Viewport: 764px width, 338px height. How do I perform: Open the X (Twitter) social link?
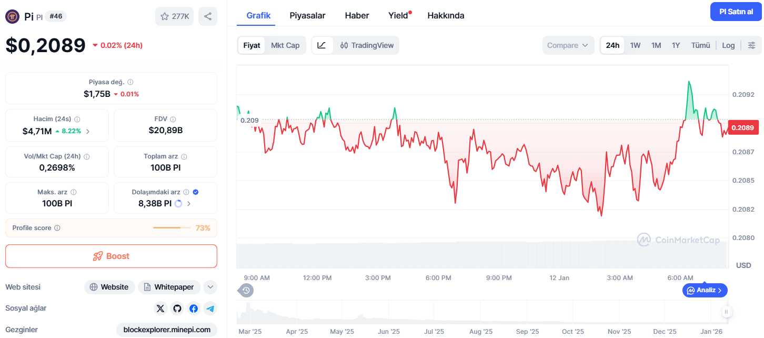tap(160, 309)
